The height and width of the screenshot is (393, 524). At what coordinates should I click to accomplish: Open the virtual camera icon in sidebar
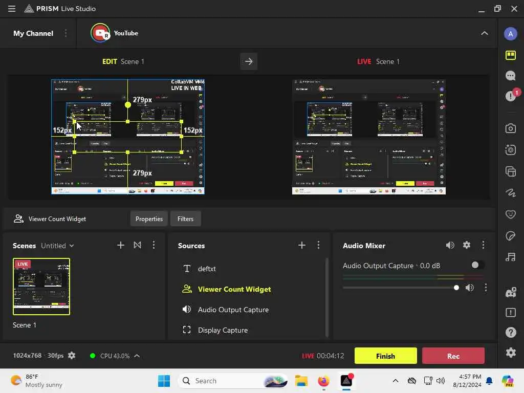point(510,150)
